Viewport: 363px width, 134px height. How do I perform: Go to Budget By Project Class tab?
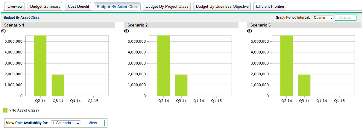pos(167,7)
